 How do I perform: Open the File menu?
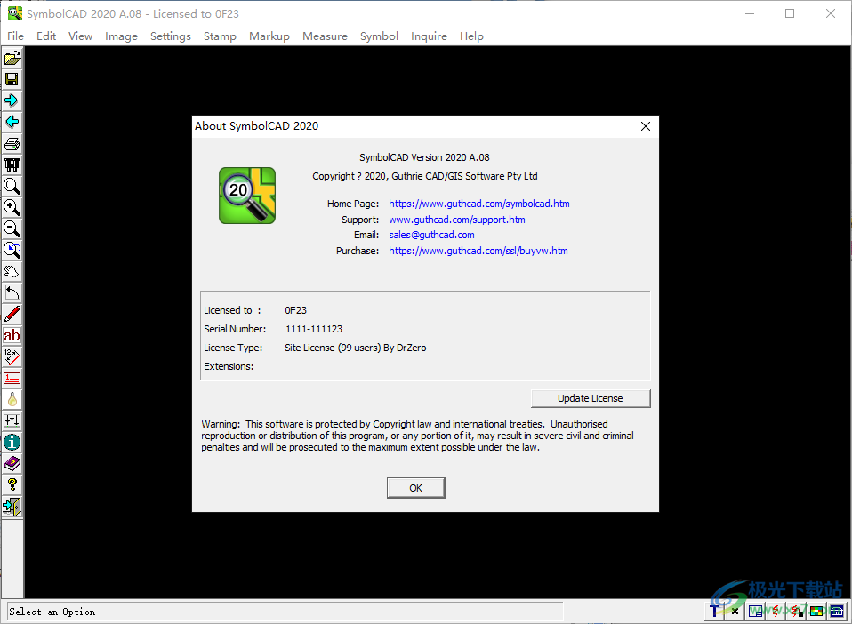15,36
